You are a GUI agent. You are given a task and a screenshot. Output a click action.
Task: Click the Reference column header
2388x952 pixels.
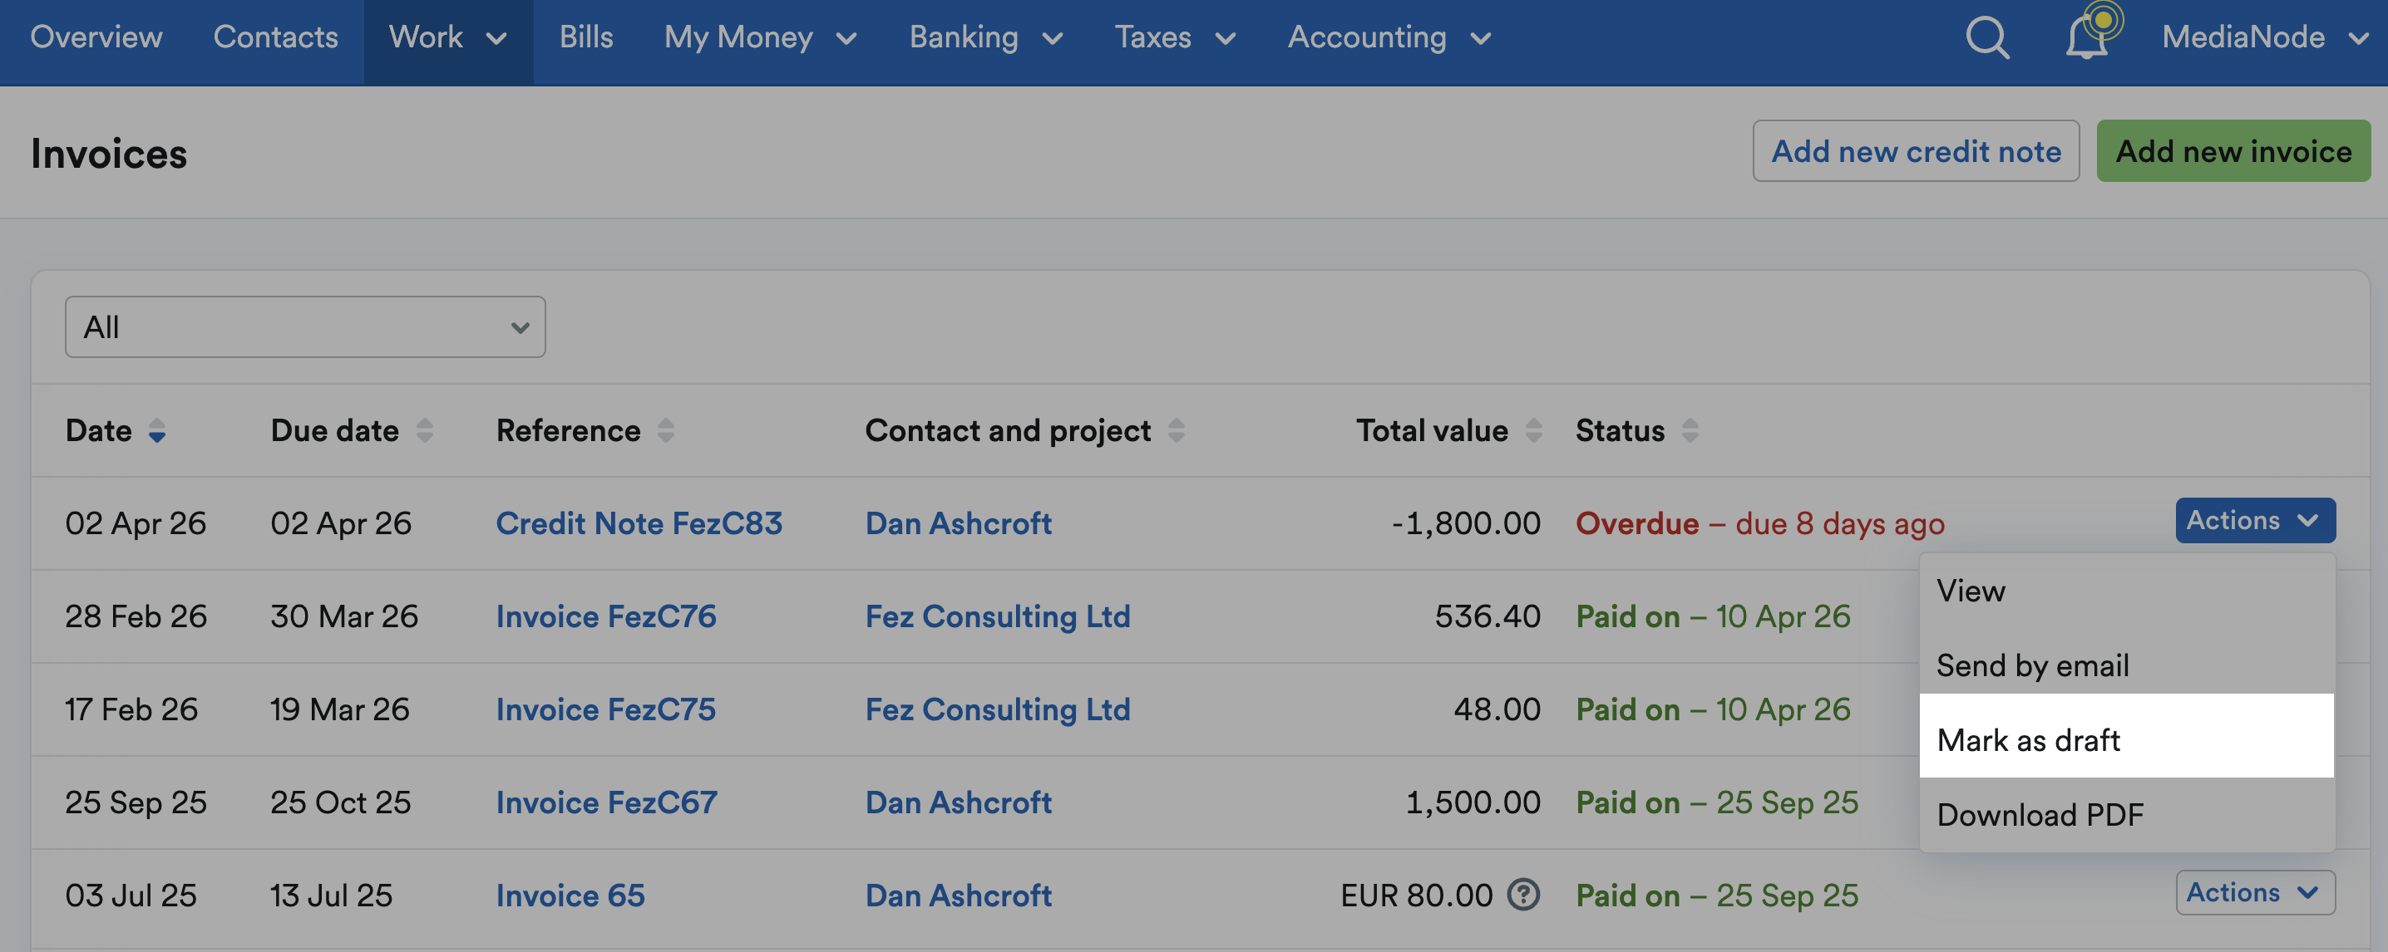[568, 430]
